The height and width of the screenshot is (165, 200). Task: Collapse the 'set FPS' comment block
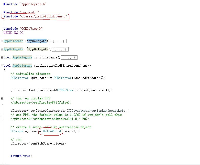(2, 115)
